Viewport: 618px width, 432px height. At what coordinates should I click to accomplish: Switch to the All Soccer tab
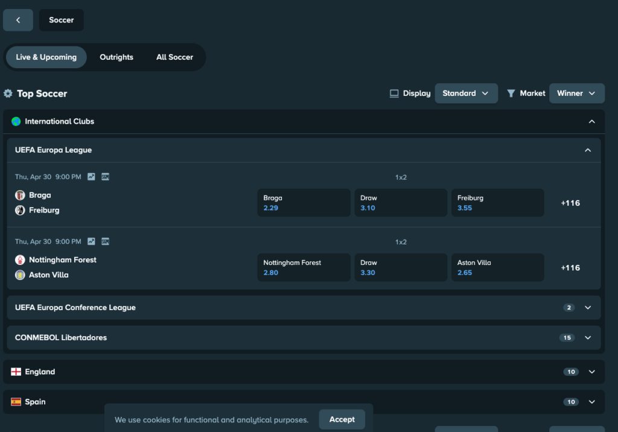[x=174, y=57]
